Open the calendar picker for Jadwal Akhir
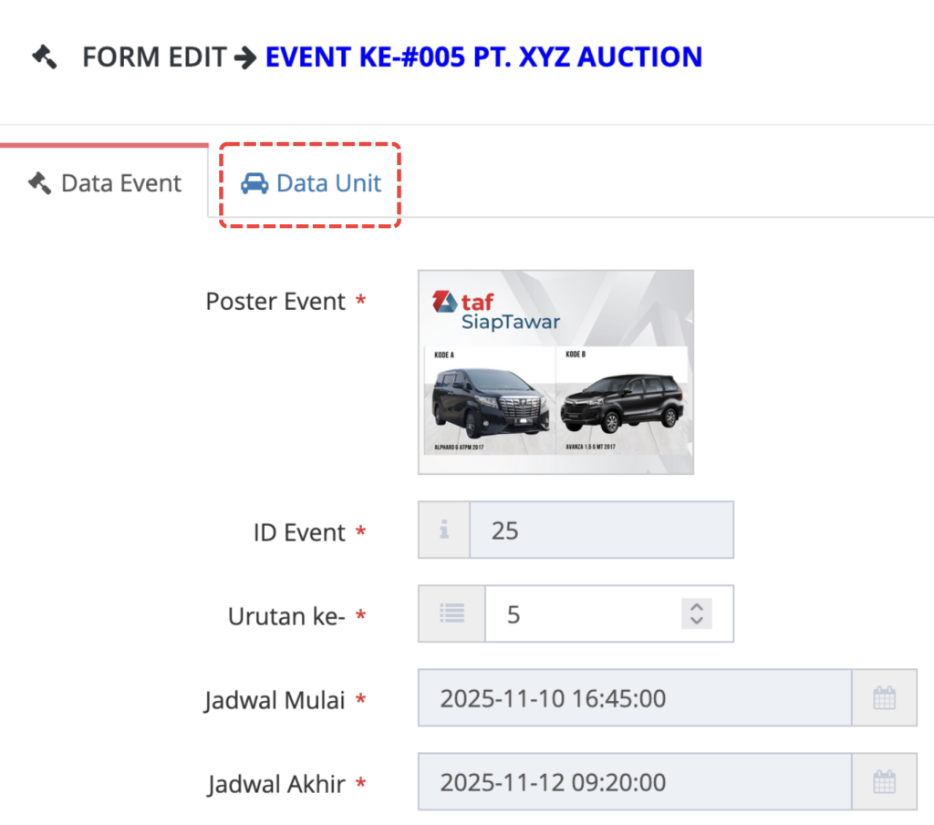Image resolution: width=934 pixels, height=825 pixels. click(x=884, y=781)
